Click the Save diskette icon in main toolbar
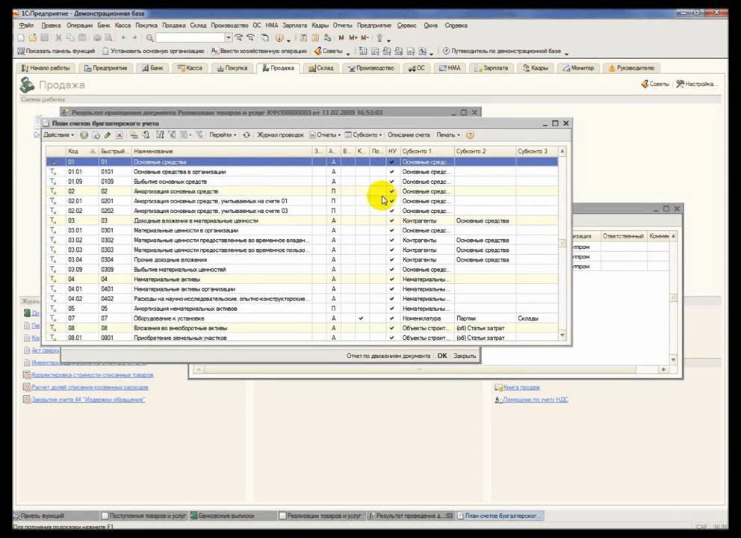The height and width of the screenshot is (538, 741). (44, 38)
